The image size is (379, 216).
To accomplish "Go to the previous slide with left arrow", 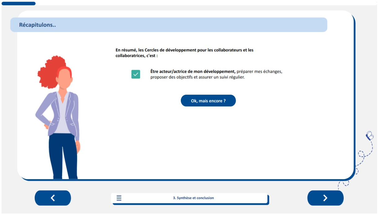I will pos(53,198).
